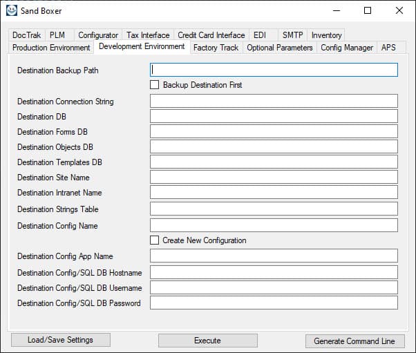This screenshot has width=416, height=353.
Task: Click the Destination Connection String field
Action: [x=274, y=101]
